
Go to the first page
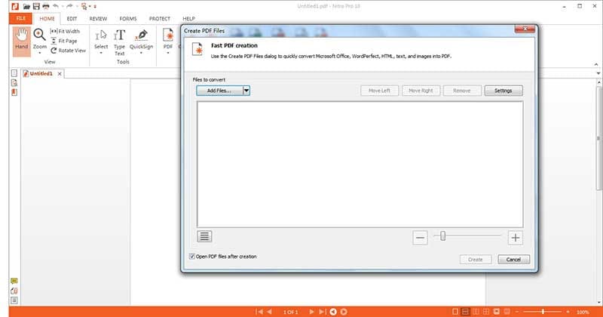259,312
